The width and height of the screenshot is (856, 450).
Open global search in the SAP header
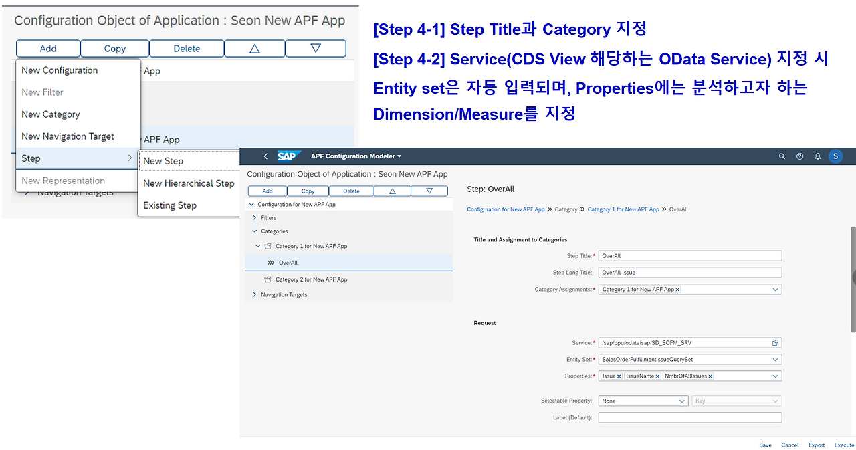782,156
